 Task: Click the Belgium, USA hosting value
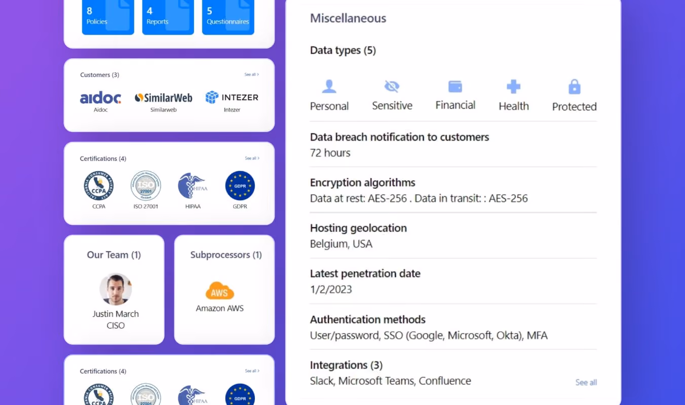(341, 244)
